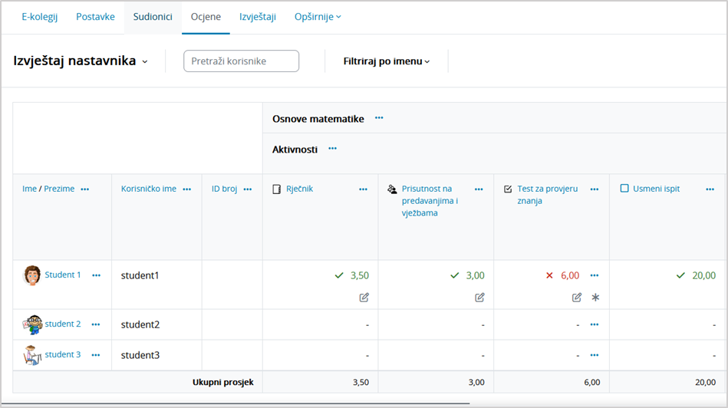Open the three-dot menu next to Osnove matematike
The image size is (728, 408).
pos(379,118)
